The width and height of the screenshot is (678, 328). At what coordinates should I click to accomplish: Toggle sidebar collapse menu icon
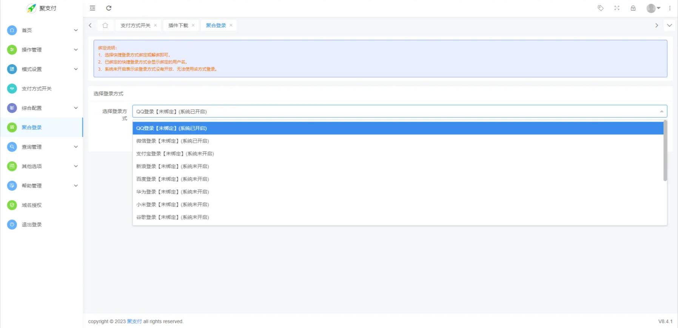point(92,8)
